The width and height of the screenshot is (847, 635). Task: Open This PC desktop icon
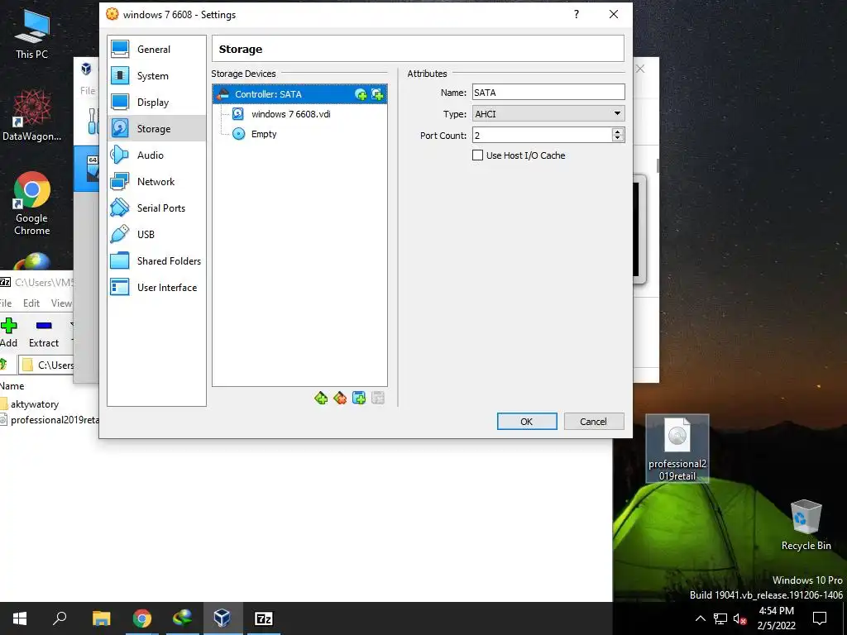[32, 34]
